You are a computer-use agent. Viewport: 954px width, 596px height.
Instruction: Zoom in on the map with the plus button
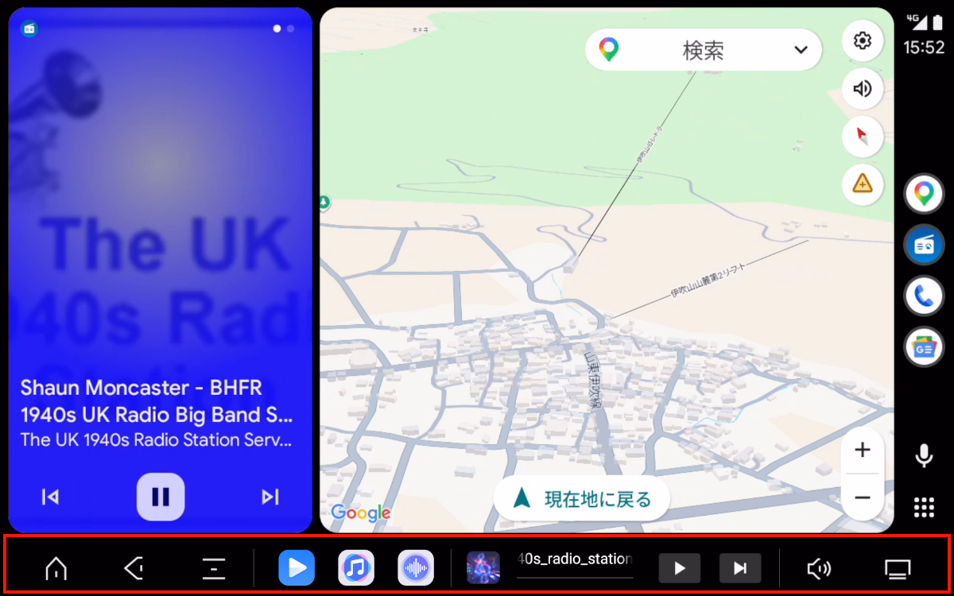[863, 450]
